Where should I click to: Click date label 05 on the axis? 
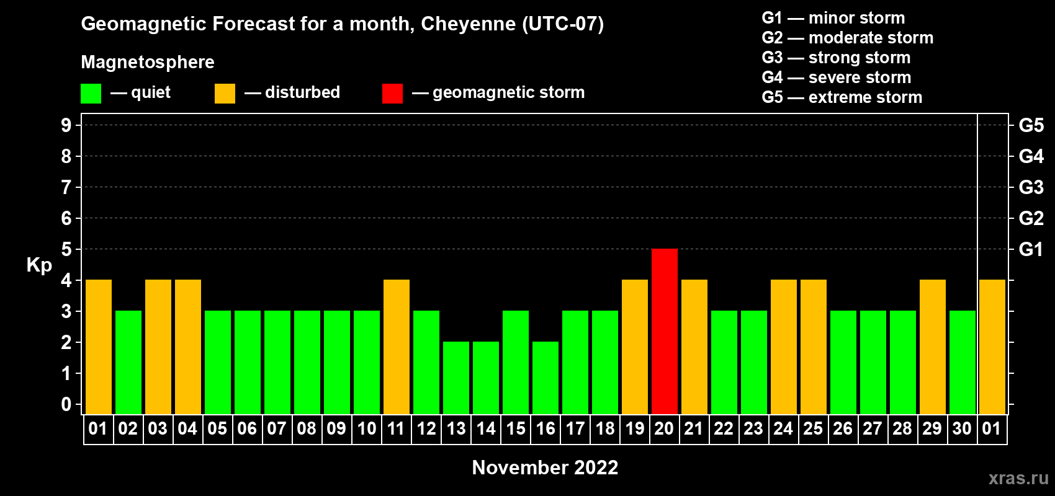[217, 428]
